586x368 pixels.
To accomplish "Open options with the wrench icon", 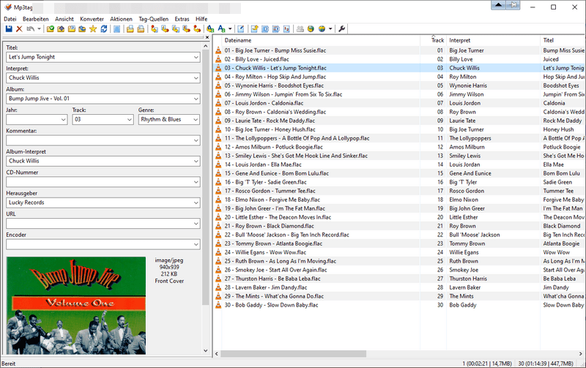I will [342, 29].
